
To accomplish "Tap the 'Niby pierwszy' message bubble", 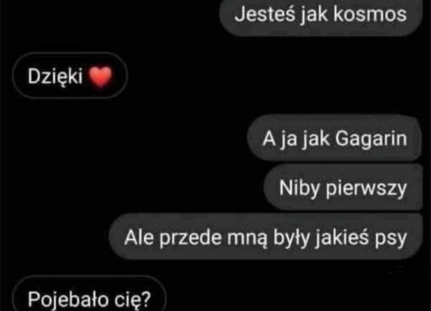I will (x=343, y=188).
